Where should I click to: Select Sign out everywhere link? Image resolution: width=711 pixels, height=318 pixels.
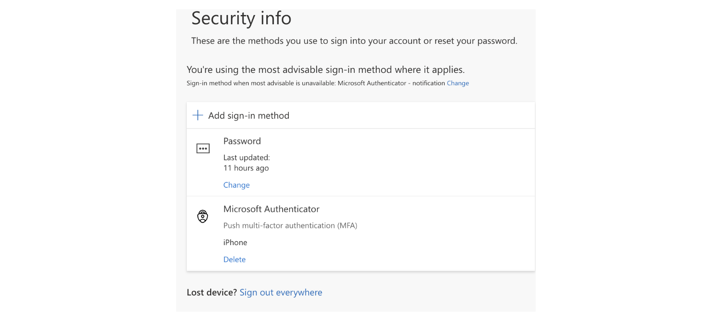(281, 292)
